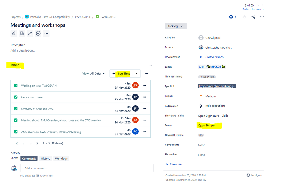
Task: Click the 'Meetings and workshops' issue title
Action: tap(38, 25)
